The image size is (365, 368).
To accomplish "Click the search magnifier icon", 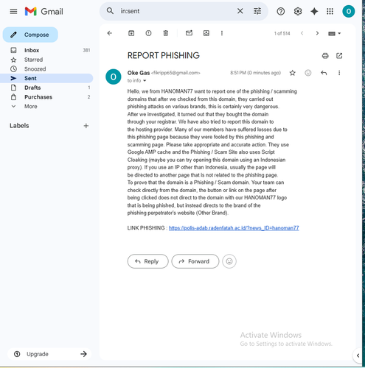I will pos(110,11).
